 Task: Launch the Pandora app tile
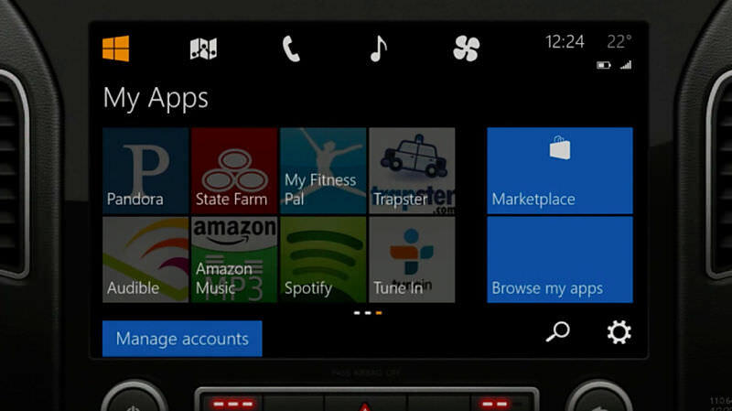tap(145, 170)
